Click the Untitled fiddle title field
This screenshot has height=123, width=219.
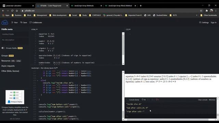15,34
